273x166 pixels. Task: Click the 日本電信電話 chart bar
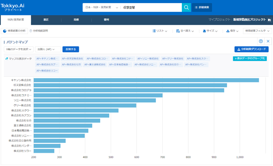[61, 131]
